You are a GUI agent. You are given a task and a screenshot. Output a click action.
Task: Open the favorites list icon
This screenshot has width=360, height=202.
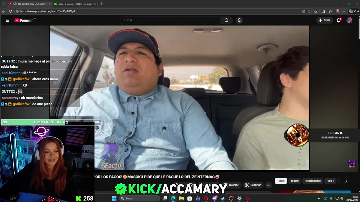point(330,11)
